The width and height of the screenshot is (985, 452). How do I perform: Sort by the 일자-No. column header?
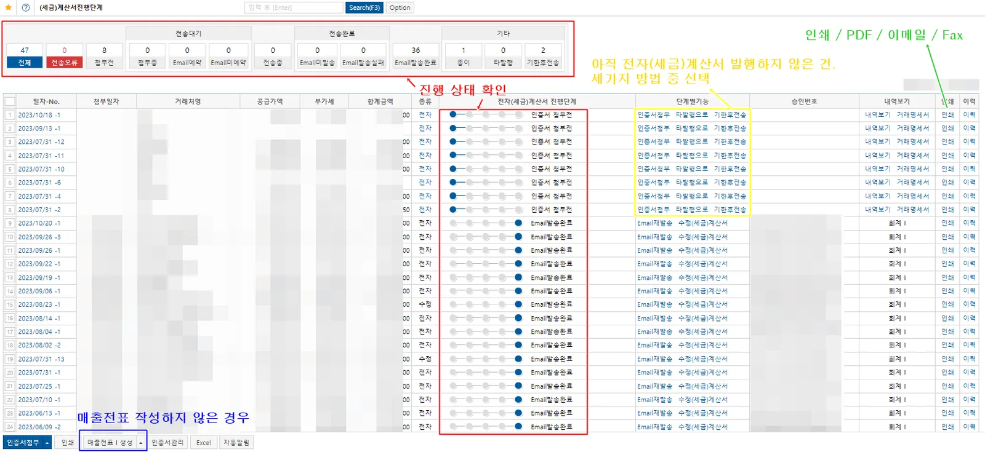(46, 101)
